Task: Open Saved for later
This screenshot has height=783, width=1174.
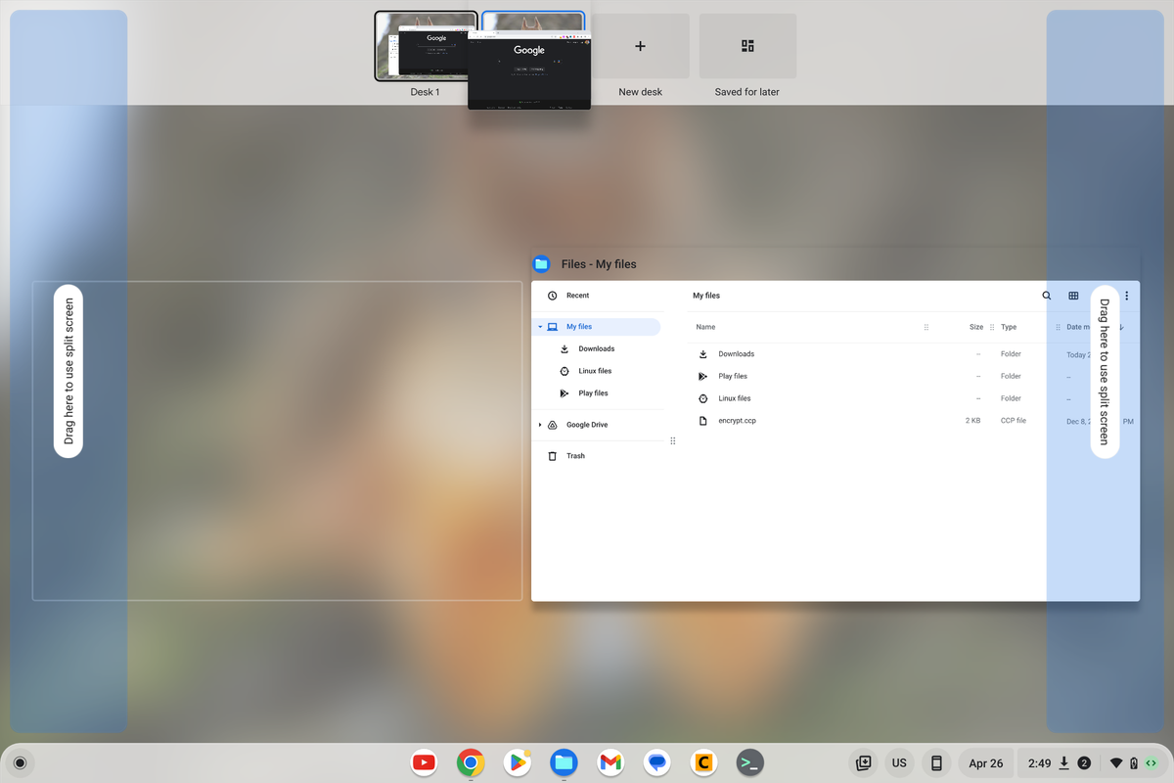Action: [746, 46]
